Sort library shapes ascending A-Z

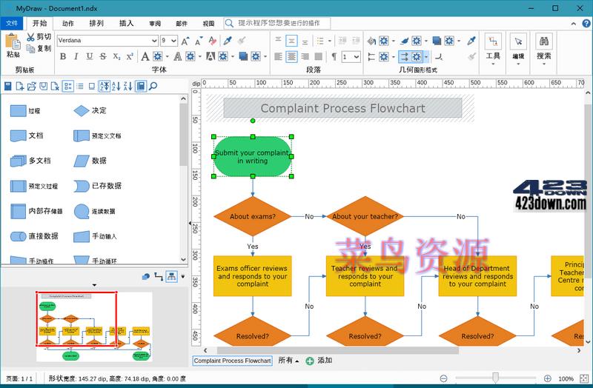point(116,86)
